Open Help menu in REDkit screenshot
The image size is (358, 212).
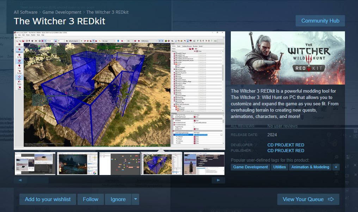43,35
